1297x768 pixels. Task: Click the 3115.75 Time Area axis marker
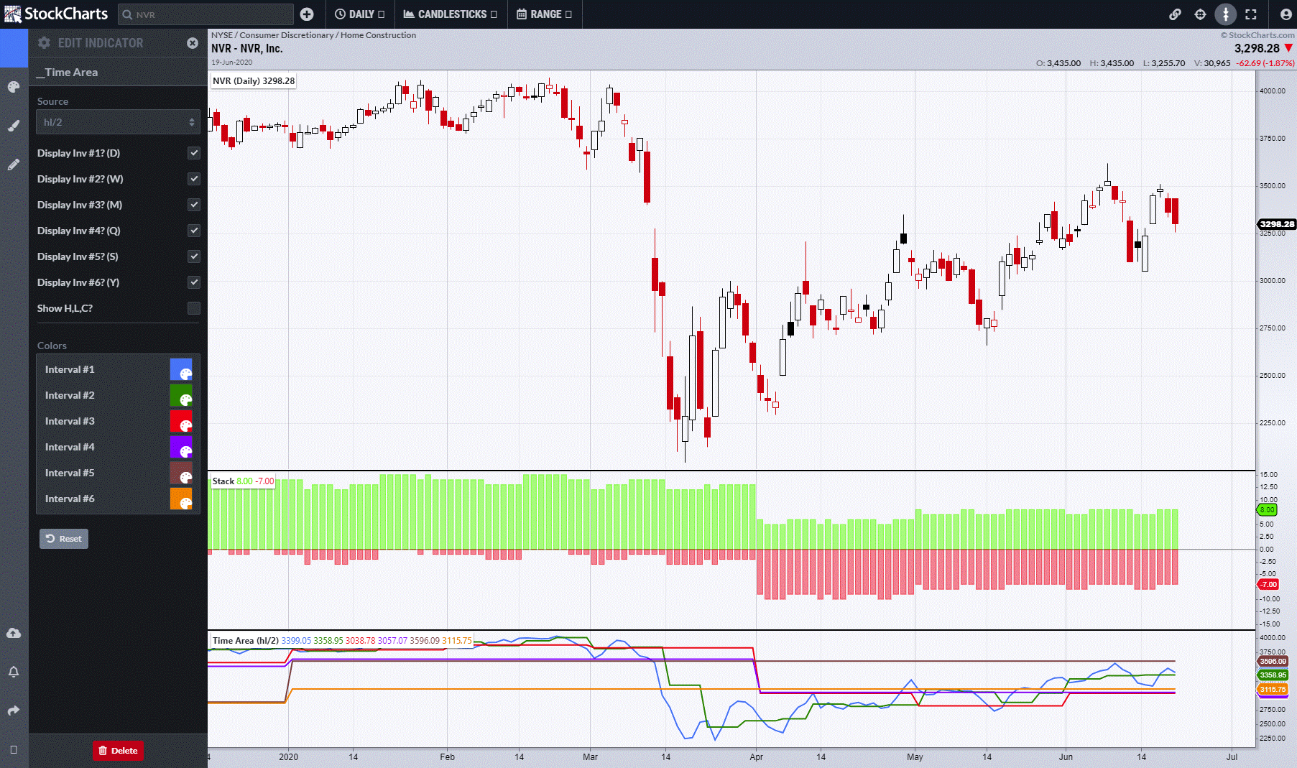pyautogui.click(x=1273, y=689)
